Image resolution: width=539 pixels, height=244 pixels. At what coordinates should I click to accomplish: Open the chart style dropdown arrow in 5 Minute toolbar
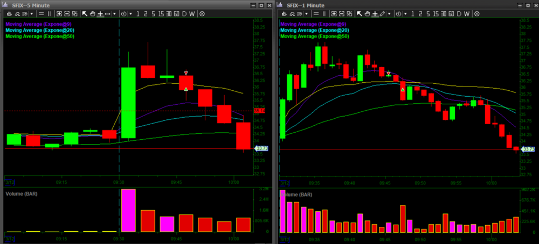tap(32, 13)
